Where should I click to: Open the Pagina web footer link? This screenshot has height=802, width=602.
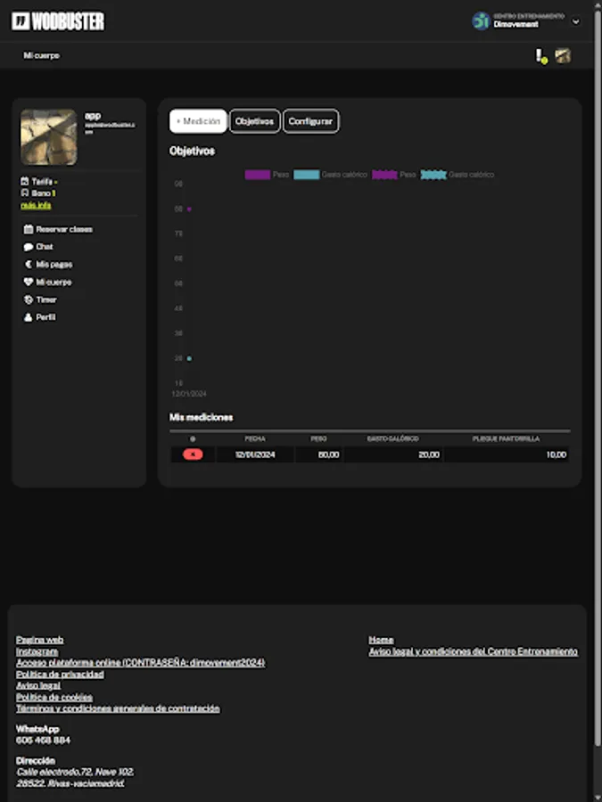40,640
